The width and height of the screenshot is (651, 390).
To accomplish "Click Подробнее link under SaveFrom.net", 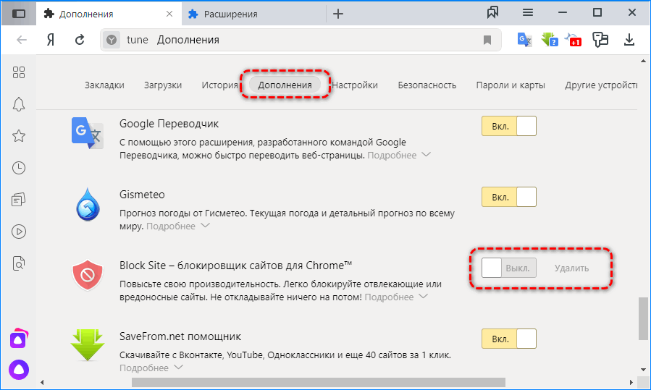I will [x=144, y=368].
